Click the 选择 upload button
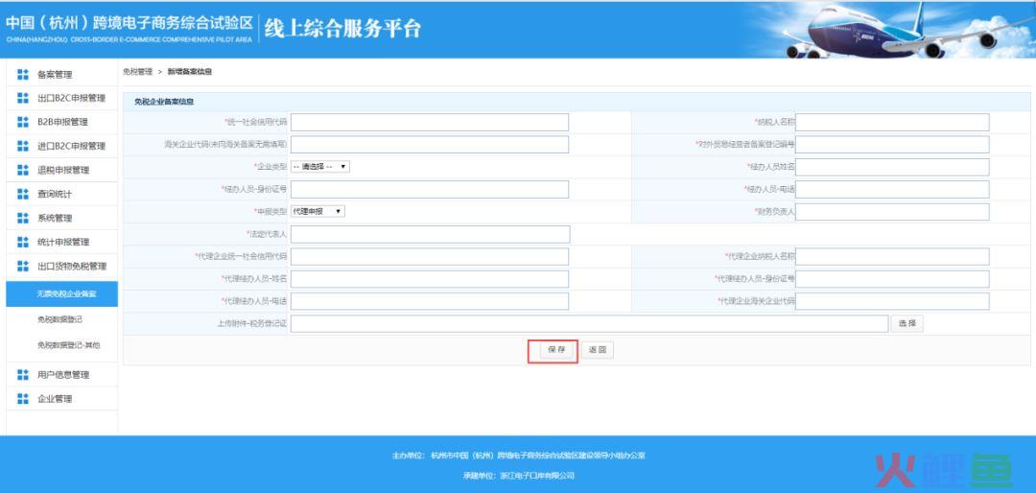 pyautogui.click(x=906, y=324)
